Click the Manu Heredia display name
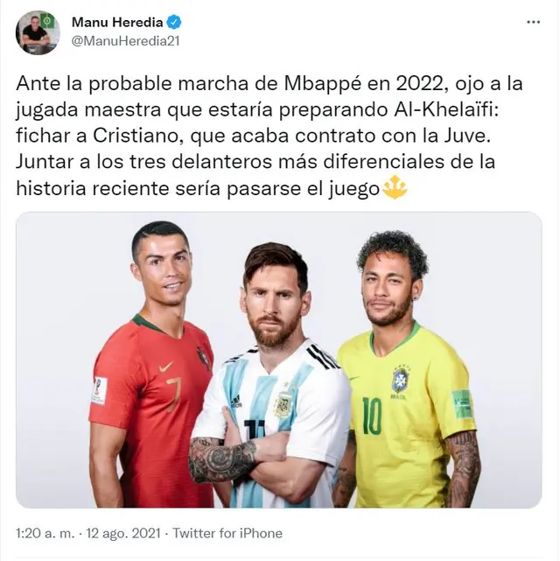This screenshot has width=560, height=561. (117, 23)
